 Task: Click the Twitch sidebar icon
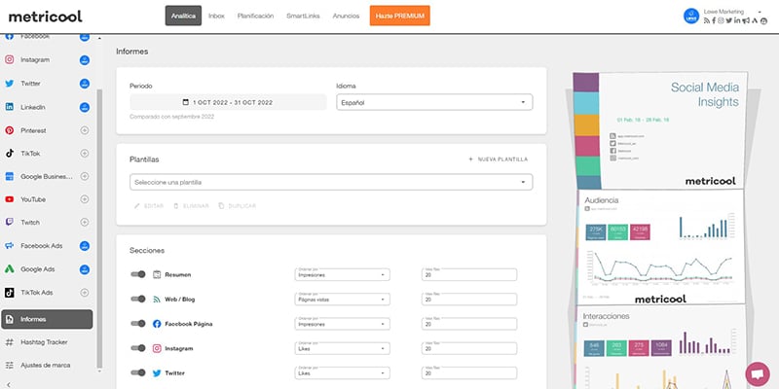(10, 223)
